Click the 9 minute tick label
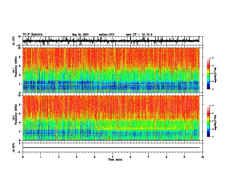Image resolution: width=228 pixels, height=176 pixels. coord(184,157)
